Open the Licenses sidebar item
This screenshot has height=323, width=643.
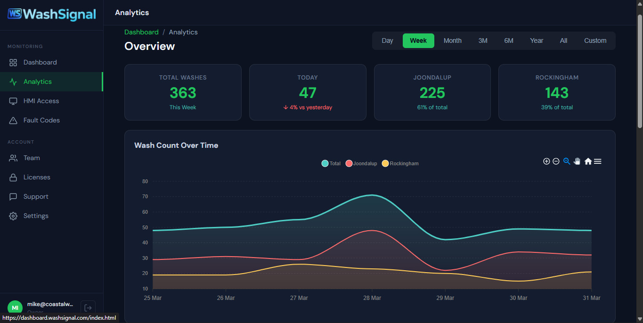[51, 178]
